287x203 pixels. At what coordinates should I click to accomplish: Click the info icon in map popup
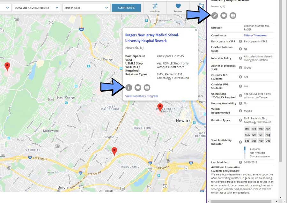[x=129, y=87]
